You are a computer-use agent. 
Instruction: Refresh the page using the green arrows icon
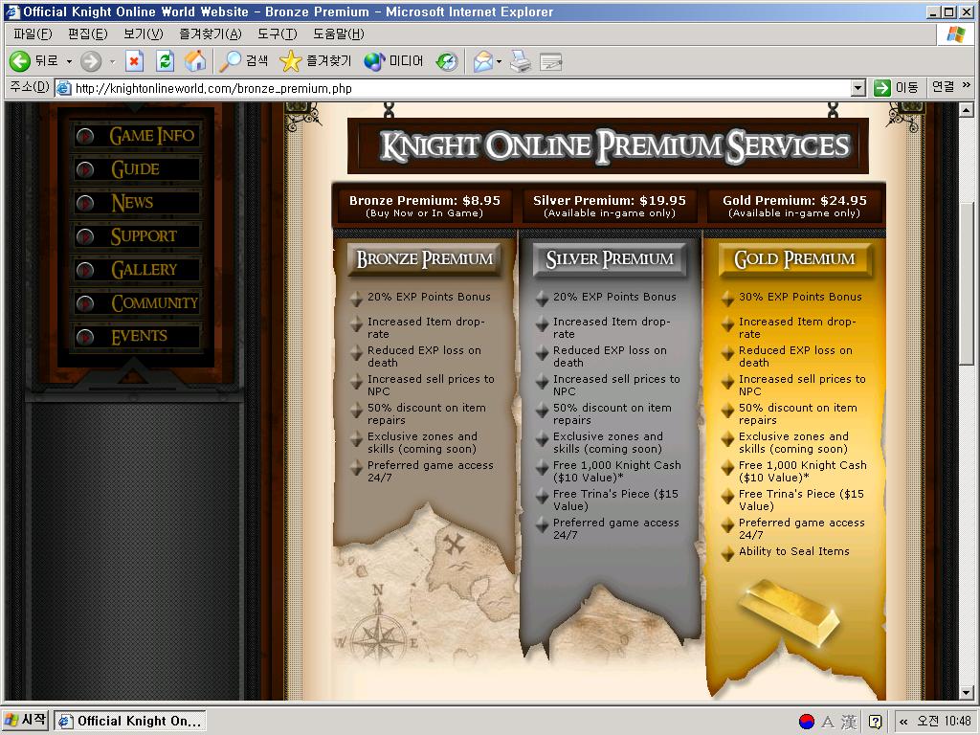coord(165,61)
